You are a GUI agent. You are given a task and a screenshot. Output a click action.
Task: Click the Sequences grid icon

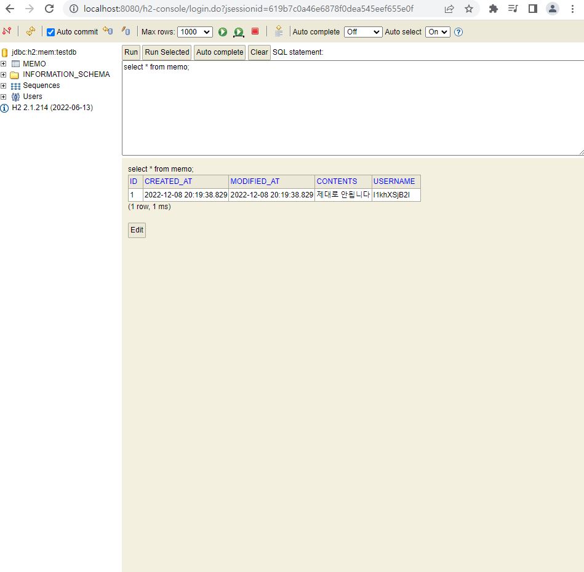click(x=15, y=86)
